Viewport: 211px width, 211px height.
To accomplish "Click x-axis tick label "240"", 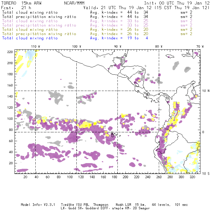I will coord(148,177).
